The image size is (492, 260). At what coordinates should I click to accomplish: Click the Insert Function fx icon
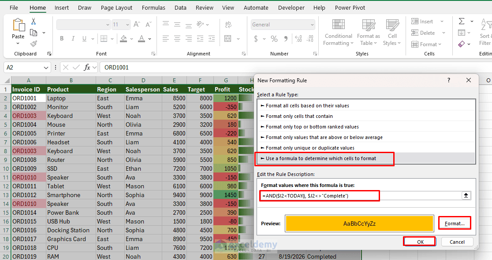(87, 67)
